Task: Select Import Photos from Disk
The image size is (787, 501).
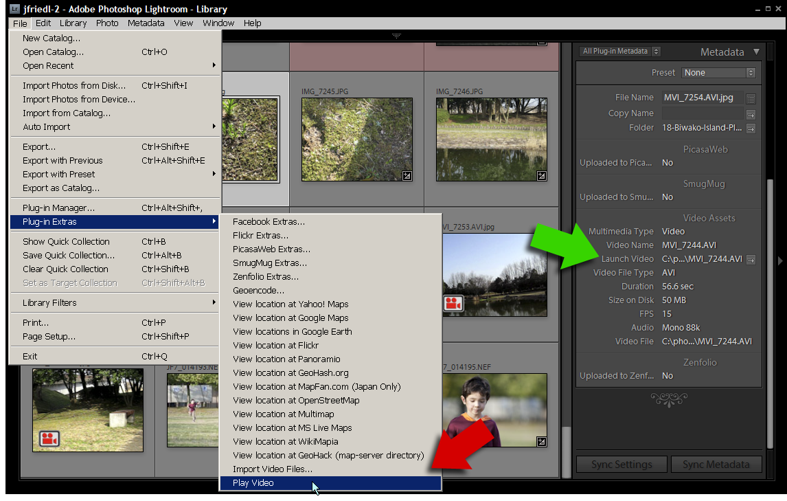Action: [x=115, y=86]
